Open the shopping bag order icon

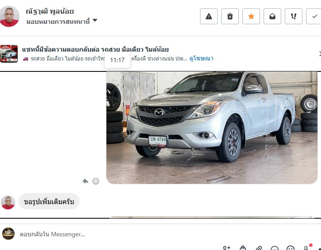[x=243, y=248]
